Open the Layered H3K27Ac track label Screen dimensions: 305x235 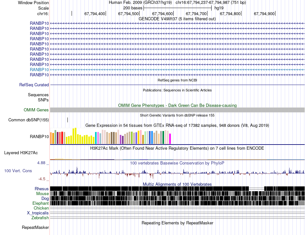coord(21,153)
